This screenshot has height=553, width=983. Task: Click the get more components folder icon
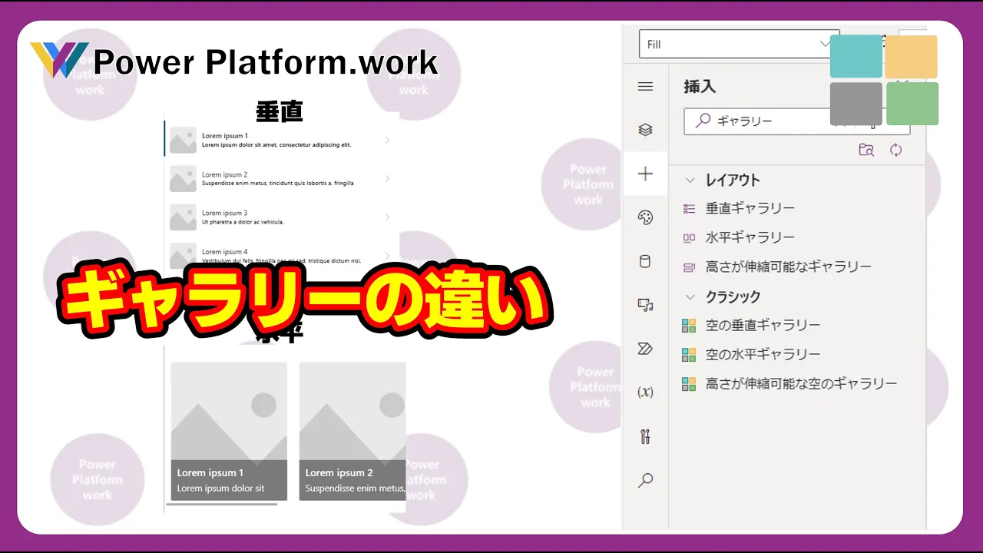point(866,150)
